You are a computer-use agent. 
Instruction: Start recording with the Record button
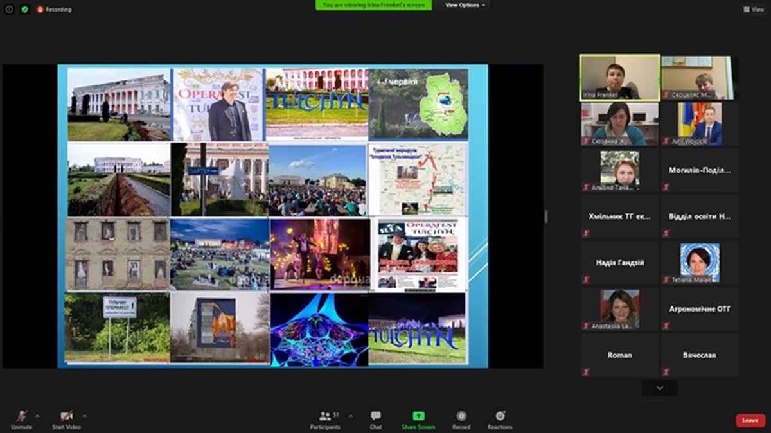(x=461, y=418)
